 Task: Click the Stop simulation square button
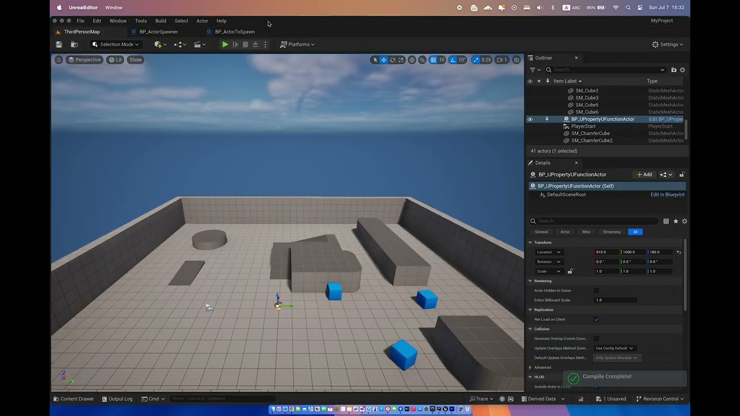[245, 44]
